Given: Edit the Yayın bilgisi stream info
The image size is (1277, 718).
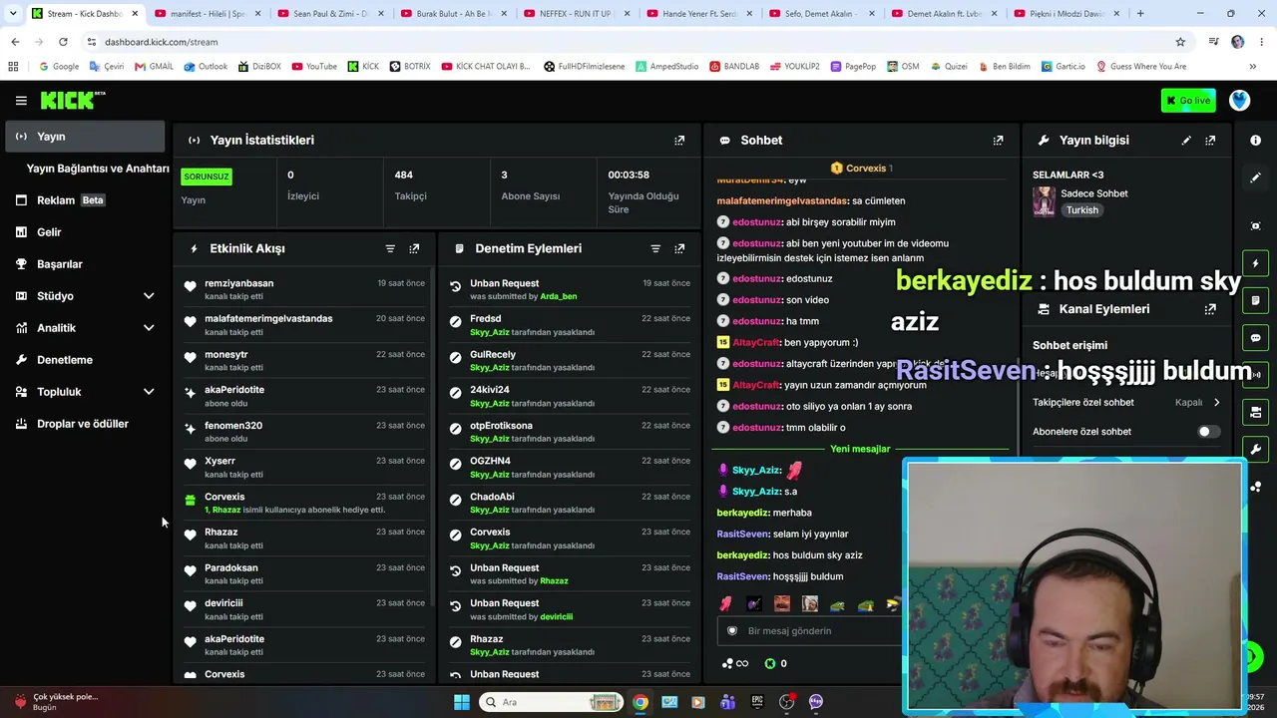Looking at the screenshot, I should tap(1186, 141).
